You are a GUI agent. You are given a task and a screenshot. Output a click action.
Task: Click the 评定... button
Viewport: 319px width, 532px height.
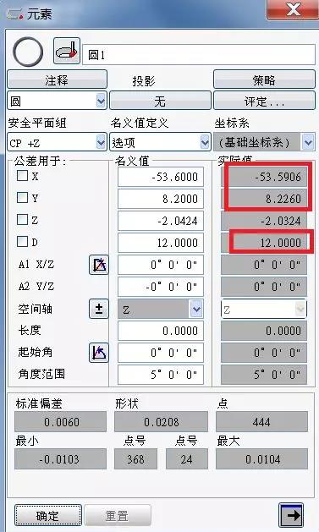264,101
